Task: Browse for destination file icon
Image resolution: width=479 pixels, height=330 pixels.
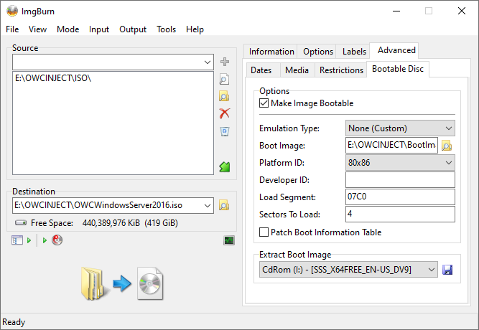Action: pos(224,205)
